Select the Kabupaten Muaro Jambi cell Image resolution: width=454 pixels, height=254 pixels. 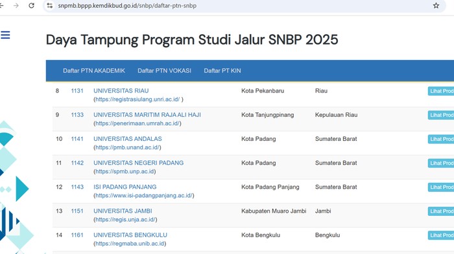(274, 211)
